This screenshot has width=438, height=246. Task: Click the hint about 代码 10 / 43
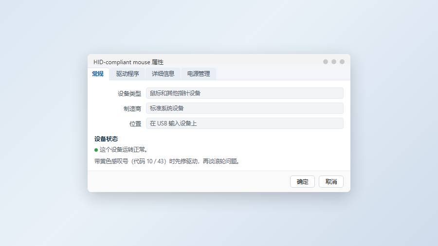point(167,161)
